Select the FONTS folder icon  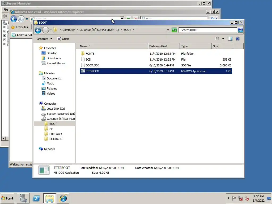(x=83, y=54)
